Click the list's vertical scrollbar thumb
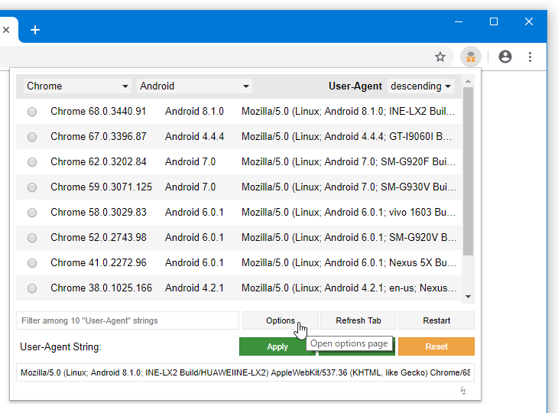Viewport: 558px width, 413px height. [468, 171]
